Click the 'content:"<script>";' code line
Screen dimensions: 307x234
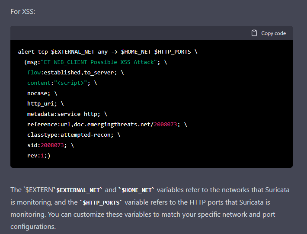click(62, 83)
